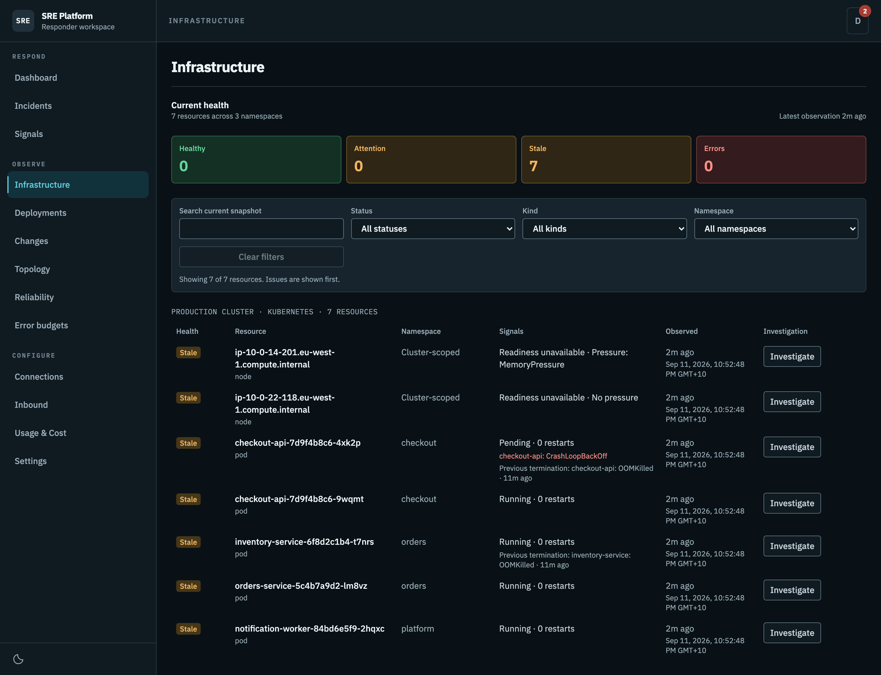Screen dimensions: 881x675
Task: Click Stale badge for ip-10-0-14-201
Action: tap(188, 352)
